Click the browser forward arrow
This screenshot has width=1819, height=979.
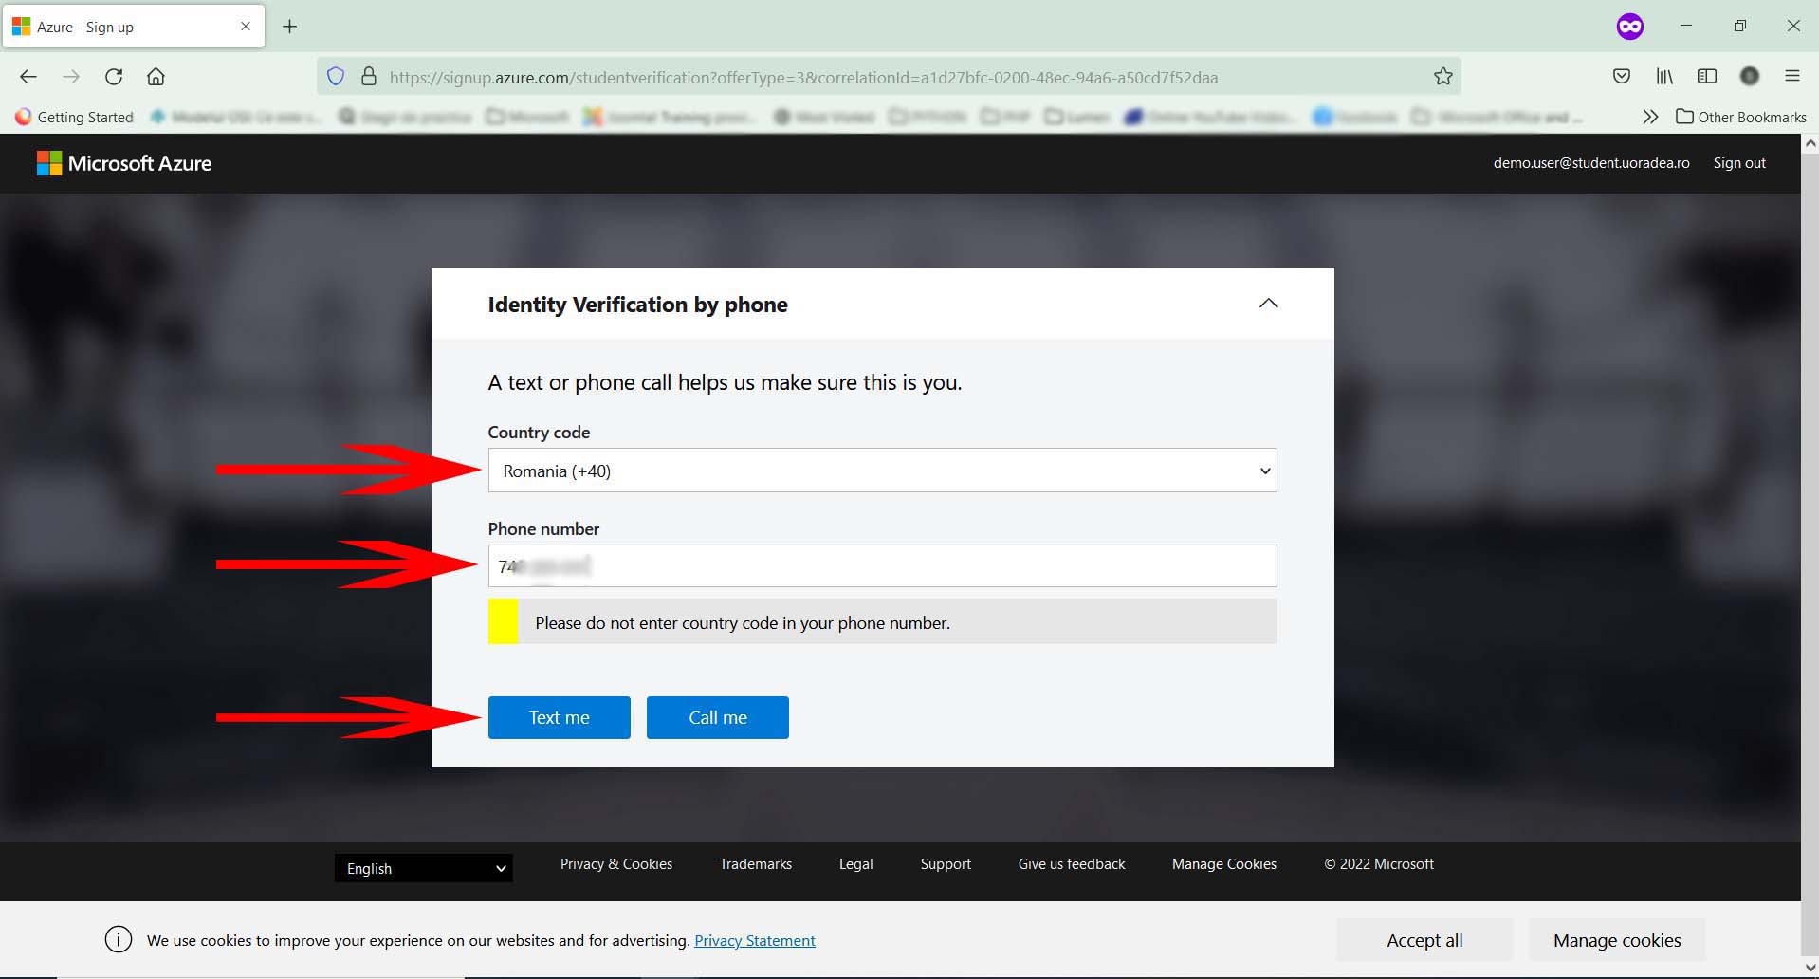point(71,77)
